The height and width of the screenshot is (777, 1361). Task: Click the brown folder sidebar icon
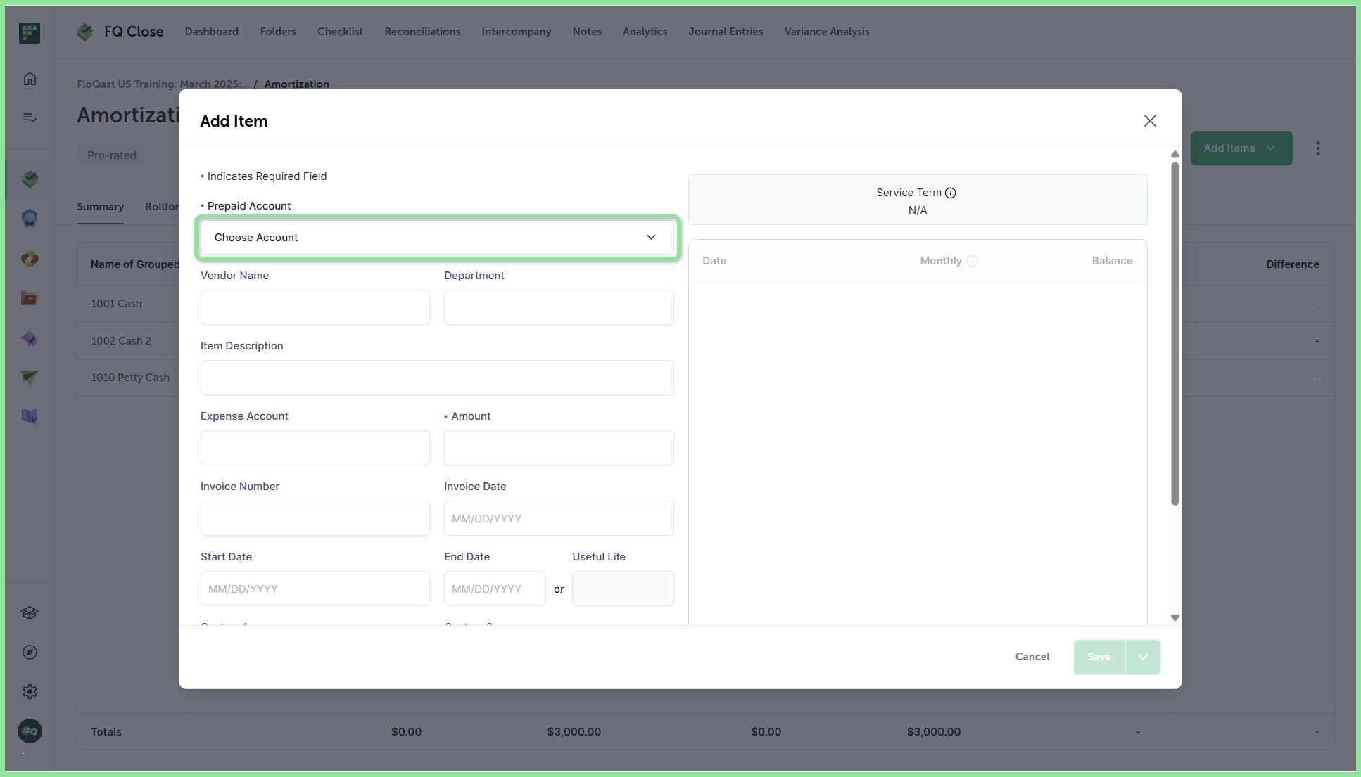point(30,298)
